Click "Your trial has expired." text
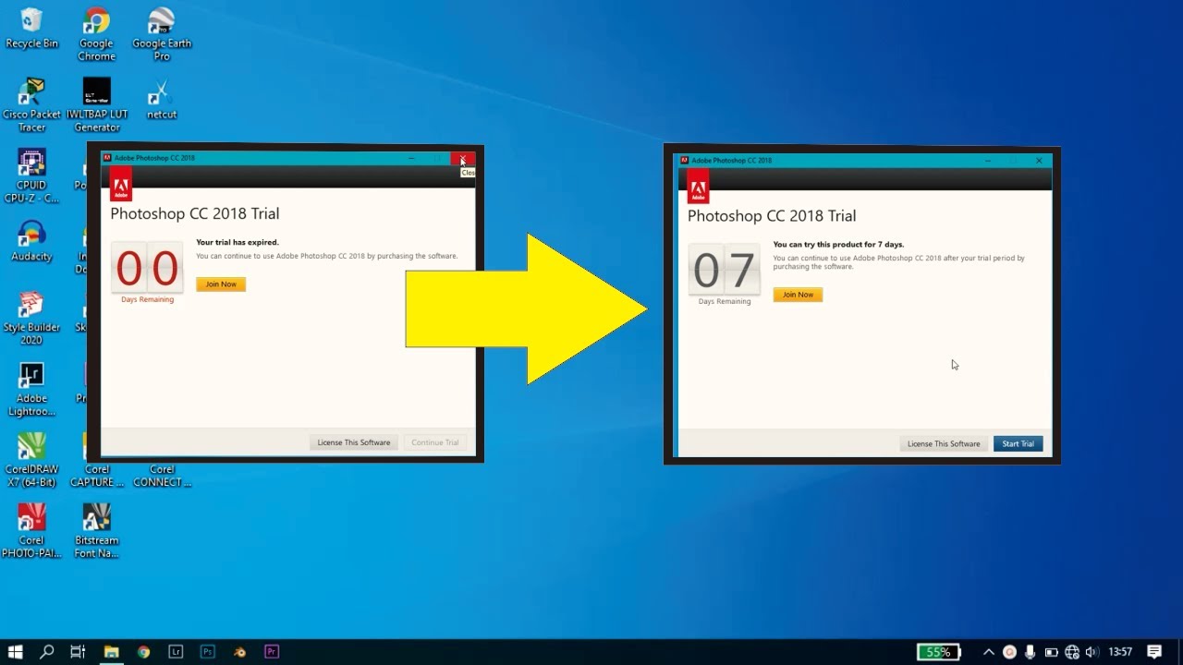Viewport: 1183px width, 665px height. 238,243
